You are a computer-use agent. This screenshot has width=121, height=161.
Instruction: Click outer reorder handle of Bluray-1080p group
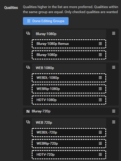click(114, 33)
